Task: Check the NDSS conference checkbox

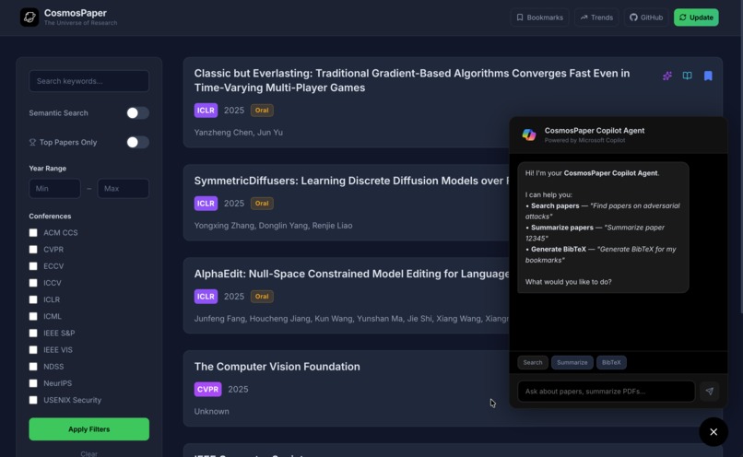Action: pyautogui.click(x=33, y=367)
